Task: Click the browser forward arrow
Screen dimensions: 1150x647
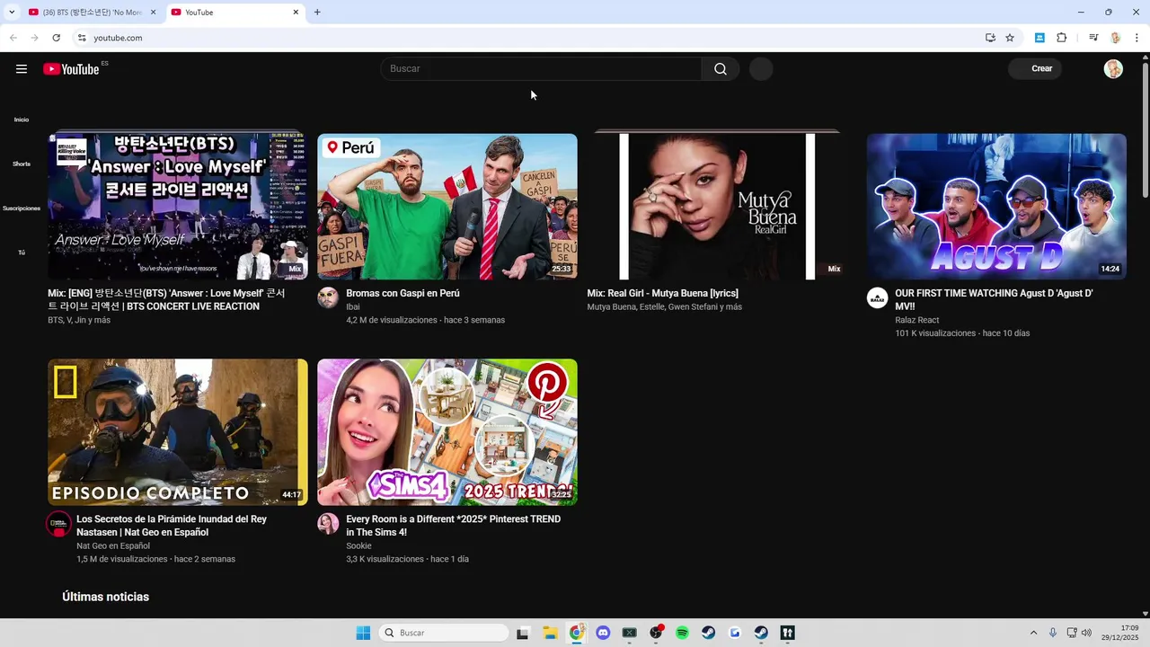Action: (x=34, y=38)
